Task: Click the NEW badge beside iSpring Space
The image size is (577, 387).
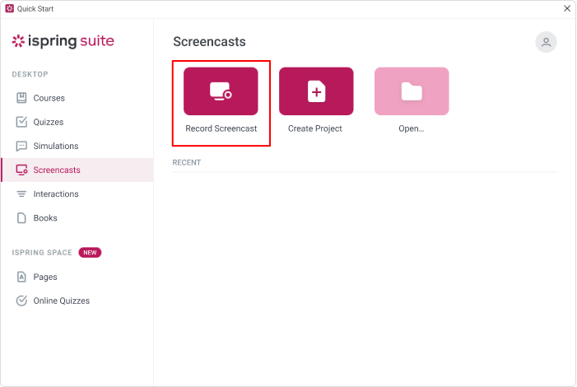Action: (90, 253)
